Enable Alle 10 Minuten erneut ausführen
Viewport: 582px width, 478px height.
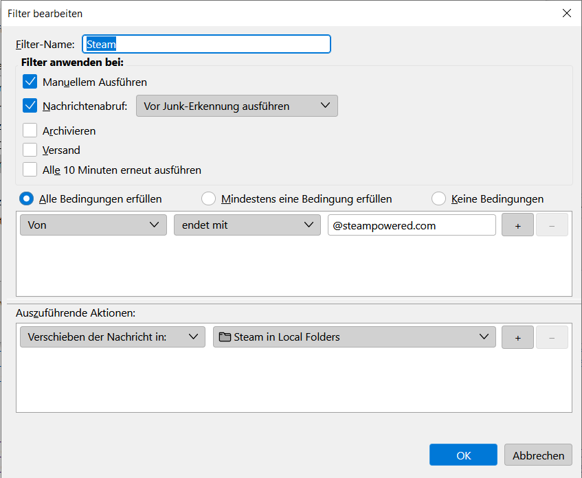click(x=30, y=170)
